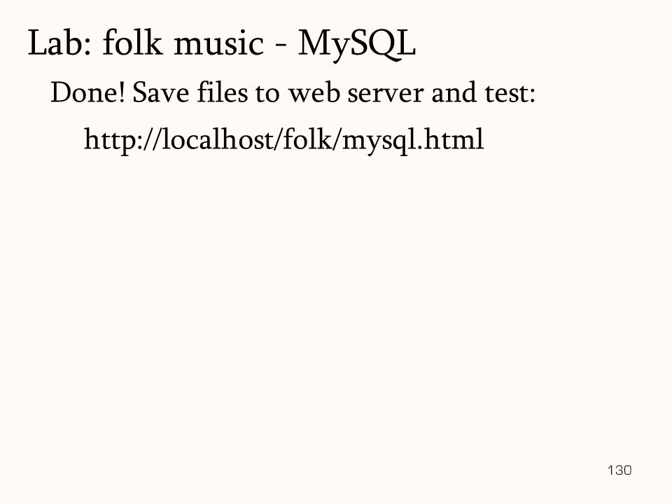This screenshot has height=504, width=672.
Task: Open the http://localhost/folk/mysql.html link
Action: pyautogui.click(x=283, y=140)
